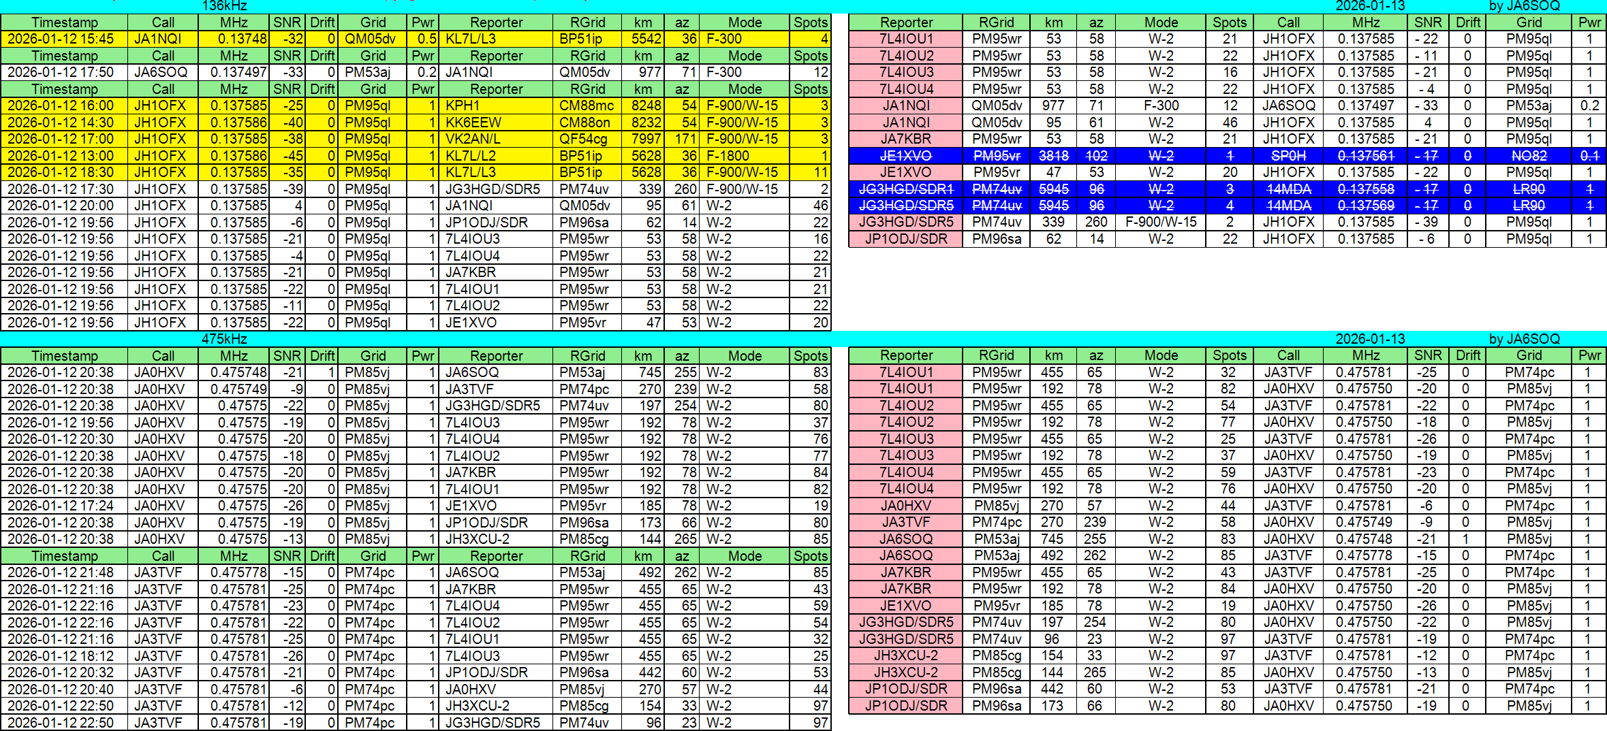This screenshot has width=1607, height=731.
Task: Select timestamp 2026-01-12 15:45 cell
Action: click(x=65, y=39)
